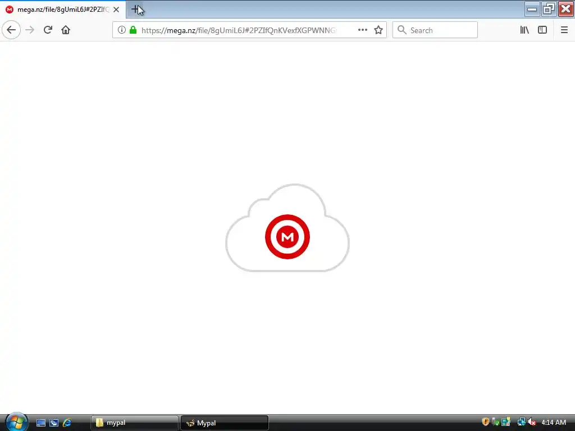Launch Internet Explorer from quick launch
The width and height of the screenshot is (575, 431).
click(67, 423)
